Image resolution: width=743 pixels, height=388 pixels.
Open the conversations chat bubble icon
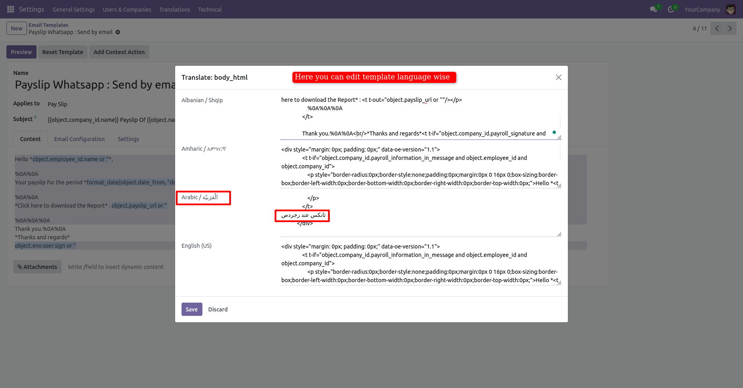[653, 9]
